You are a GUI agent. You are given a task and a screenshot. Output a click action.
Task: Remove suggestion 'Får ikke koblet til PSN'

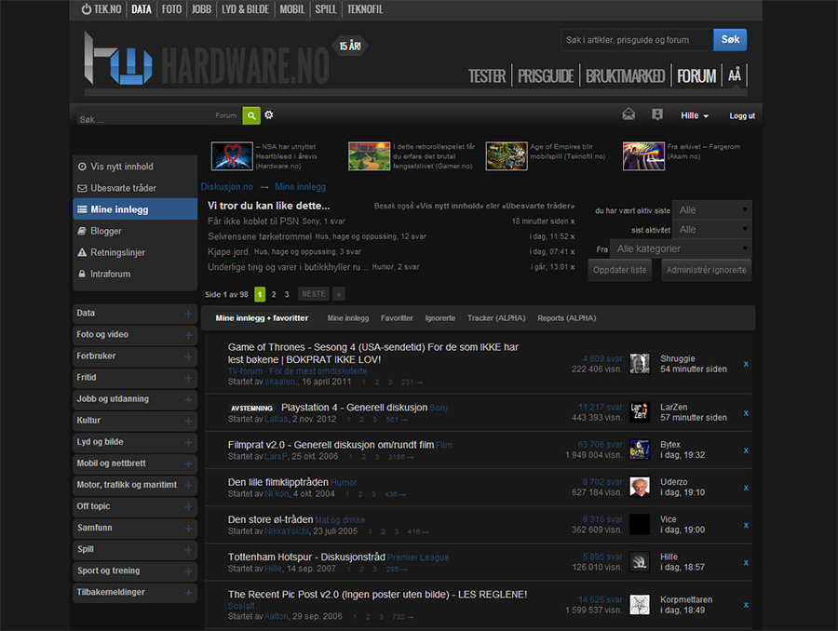573,222
